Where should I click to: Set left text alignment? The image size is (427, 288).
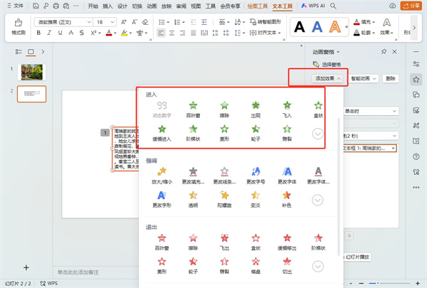[x=161, y=33]
